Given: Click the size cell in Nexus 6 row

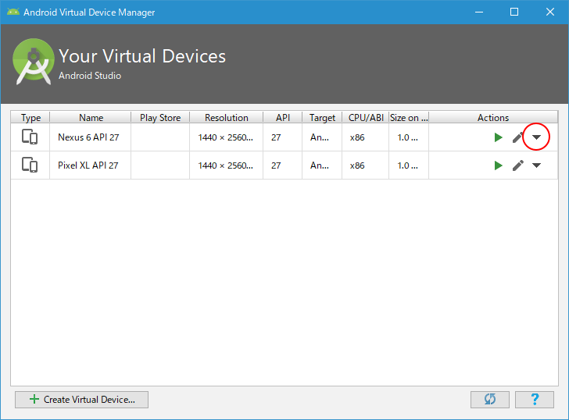Looking at the screenshot, I should tap(409, 137).
